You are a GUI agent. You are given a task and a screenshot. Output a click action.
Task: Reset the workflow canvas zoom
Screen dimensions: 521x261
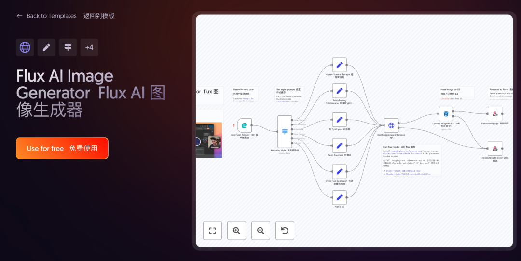(285, 231)
